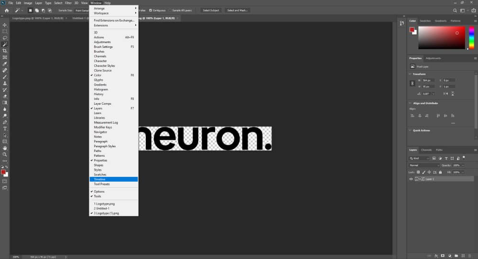Select the Move tool
The image size is (478, 259).
click(5, 25)
